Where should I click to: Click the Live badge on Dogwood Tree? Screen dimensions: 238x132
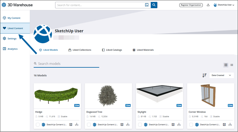(128, 105)
